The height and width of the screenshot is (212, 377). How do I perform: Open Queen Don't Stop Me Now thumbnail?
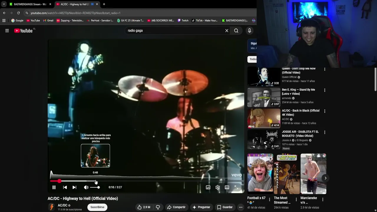[264, 76]
